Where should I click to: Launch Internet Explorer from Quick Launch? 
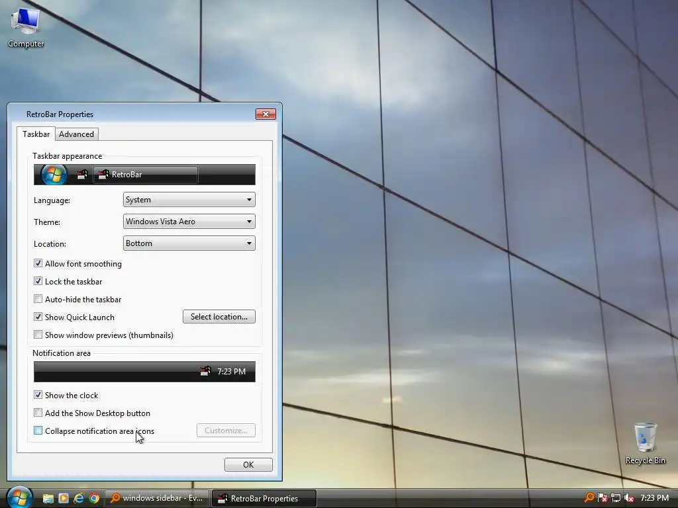[78, 499]
